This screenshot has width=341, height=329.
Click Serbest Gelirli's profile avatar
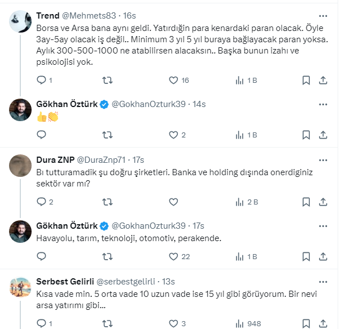coord(20,288)
